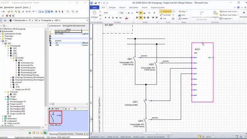
Task: Toggle center horizontal alignment in Absatz group
Action: (x=140, y=18)
